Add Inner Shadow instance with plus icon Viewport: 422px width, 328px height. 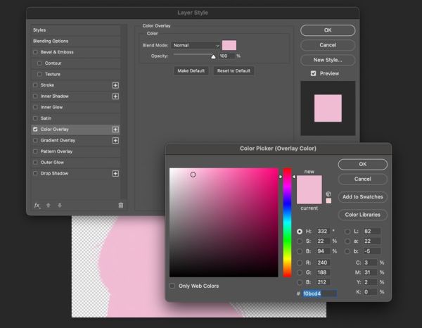pos(115,96)
